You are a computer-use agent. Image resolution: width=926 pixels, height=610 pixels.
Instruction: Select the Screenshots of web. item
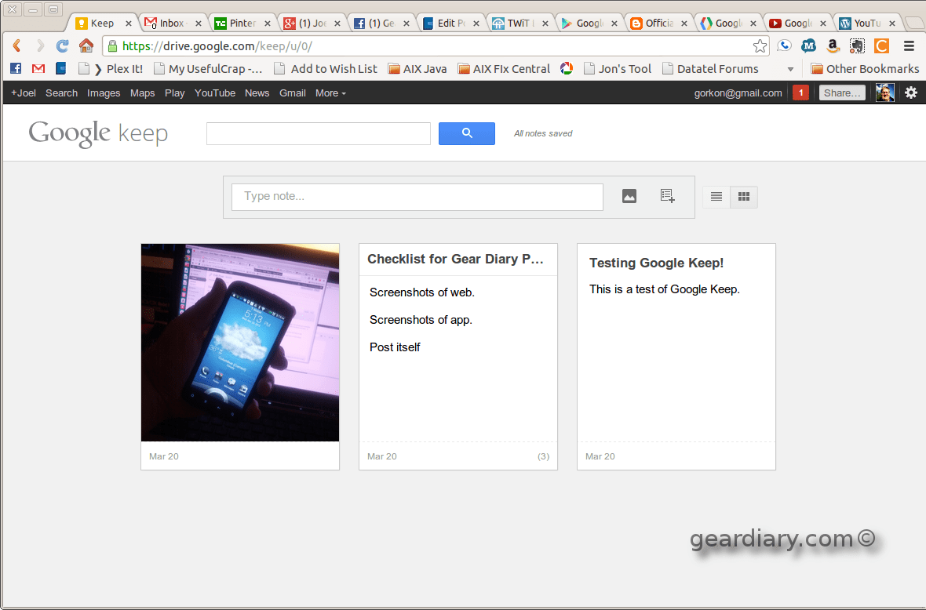421,292
